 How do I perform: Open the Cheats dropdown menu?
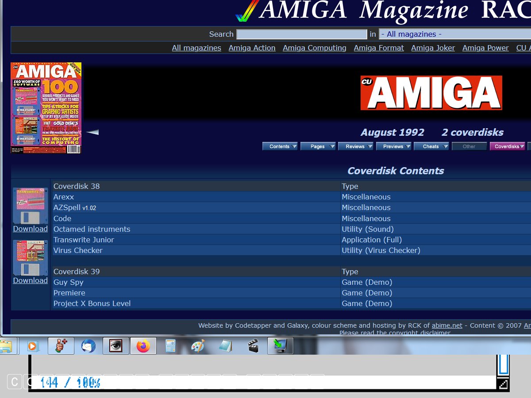[x=431, y=146]
